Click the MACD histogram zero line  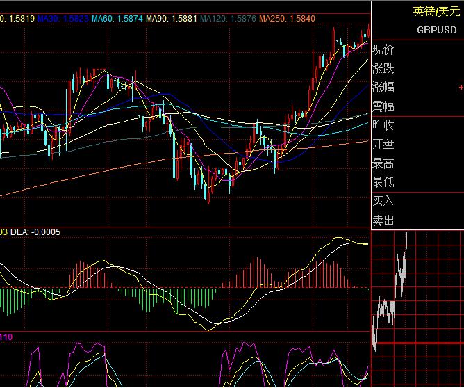coord(185,288)
